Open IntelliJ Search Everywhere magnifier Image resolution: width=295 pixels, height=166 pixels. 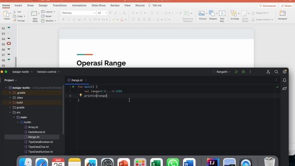(276, 72)
